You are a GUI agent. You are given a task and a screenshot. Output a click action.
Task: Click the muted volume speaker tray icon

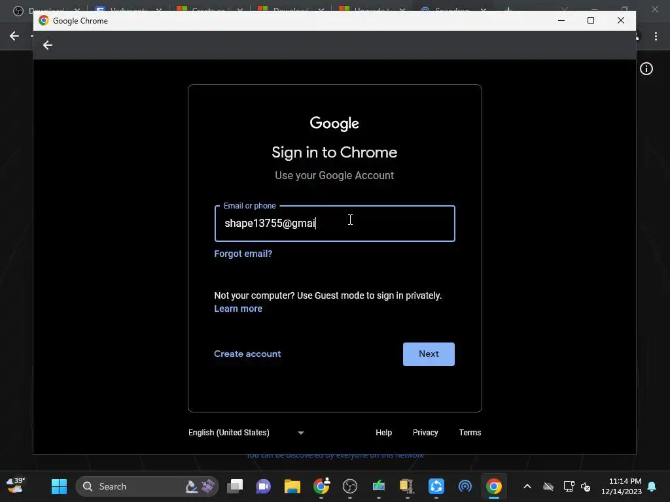click(x=586, y=486)
